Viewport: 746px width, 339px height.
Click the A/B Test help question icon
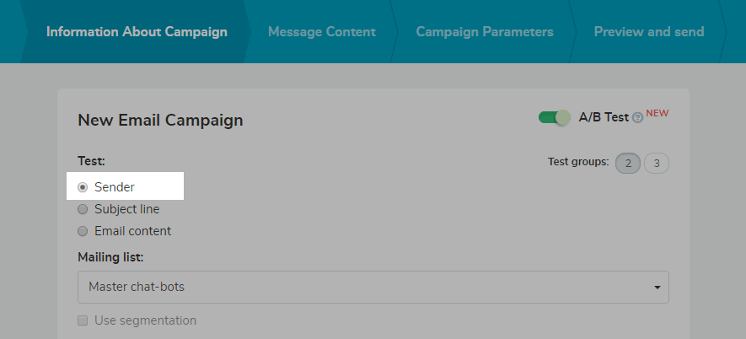coord(637,118)
